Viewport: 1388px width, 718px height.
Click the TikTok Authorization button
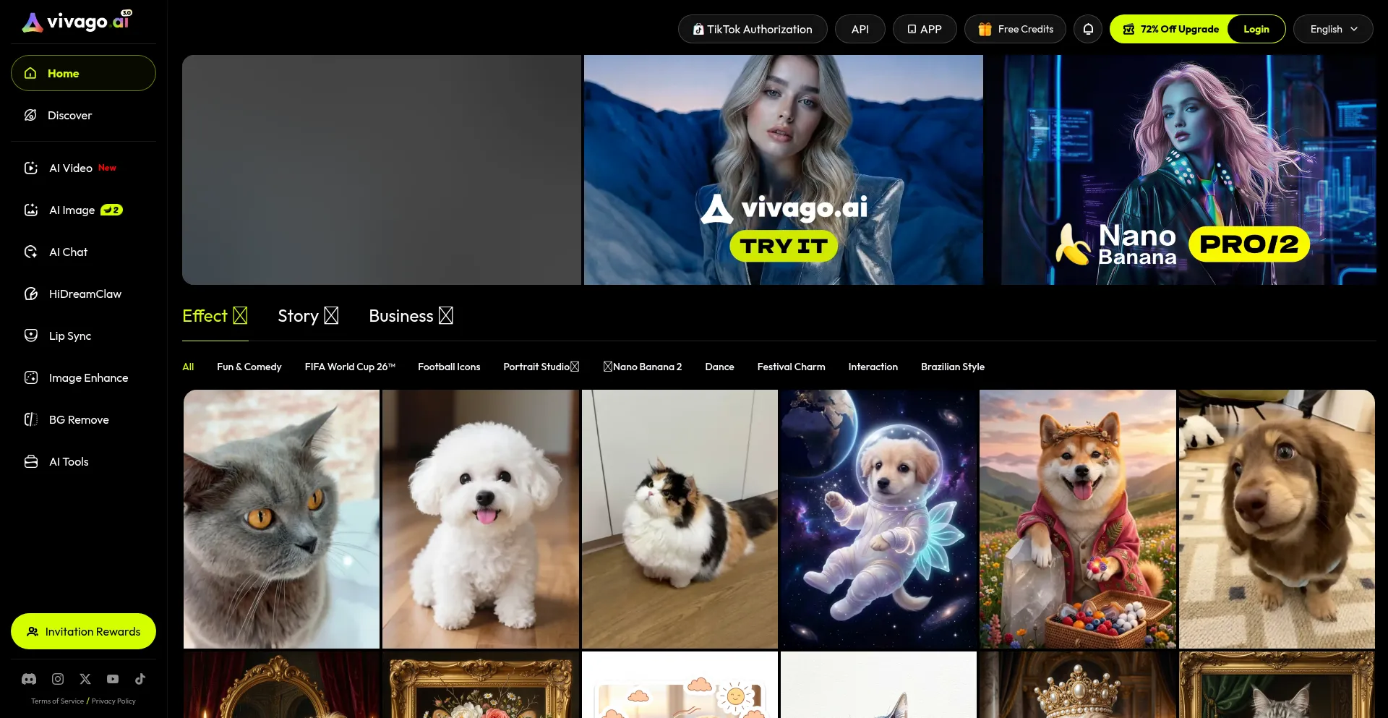click(x=753, y=29)
